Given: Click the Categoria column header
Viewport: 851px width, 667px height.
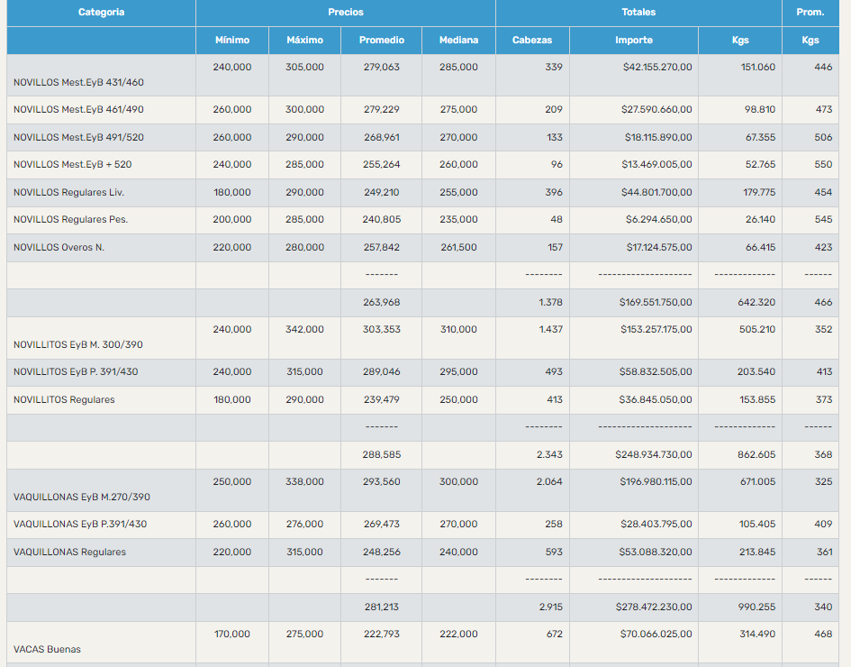Looking at the screenshot, I should coord(101,13).
